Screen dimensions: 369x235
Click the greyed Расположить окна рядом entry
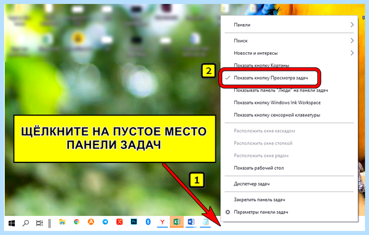[289, 156]
